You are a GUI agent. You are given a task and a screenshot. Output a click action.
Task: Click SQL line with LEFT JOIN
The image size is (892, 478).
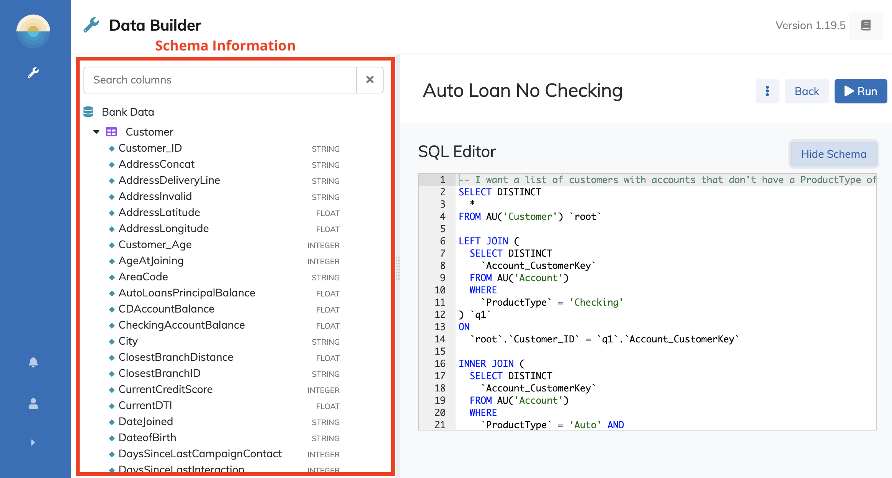click(x=488, y=241)
